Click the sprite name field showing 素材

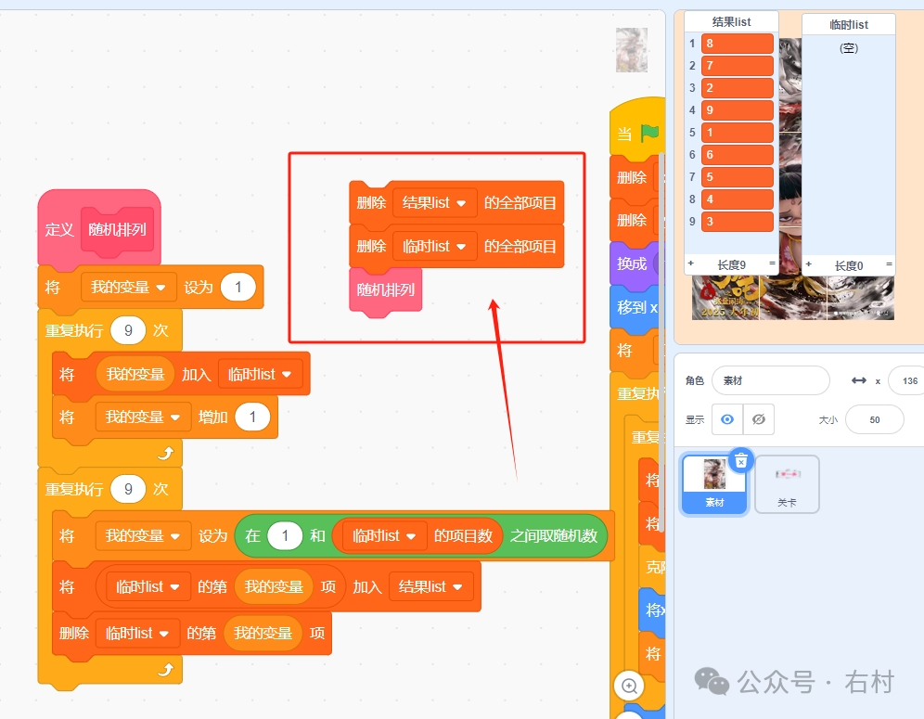[770, 380]
